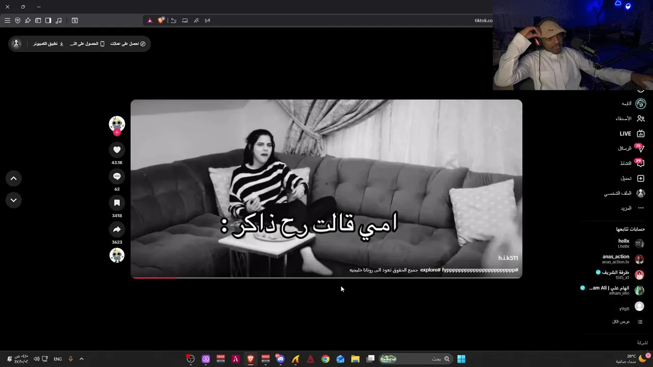Click the #explore hashtag in caption
The image size is (653, 367).
tap(431, 270)
